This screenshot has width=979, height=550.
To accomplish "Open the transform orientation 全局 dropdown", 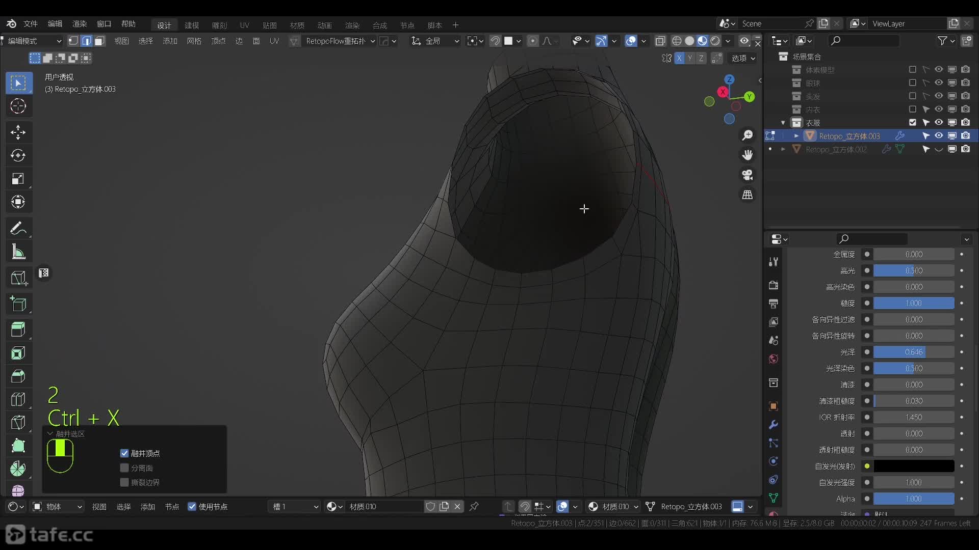I will pos(436,41).
